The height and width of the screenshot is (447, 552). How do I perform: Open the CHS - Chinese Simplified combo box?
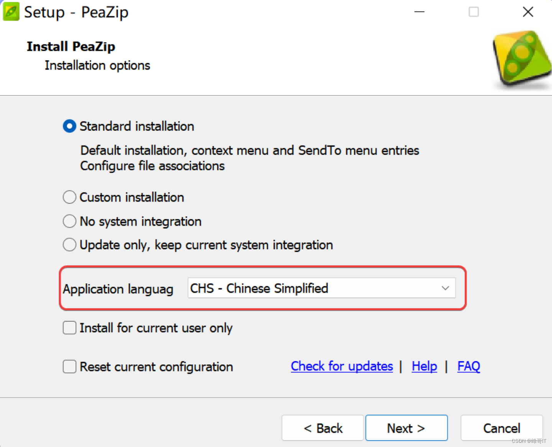(x=321, y=288)
